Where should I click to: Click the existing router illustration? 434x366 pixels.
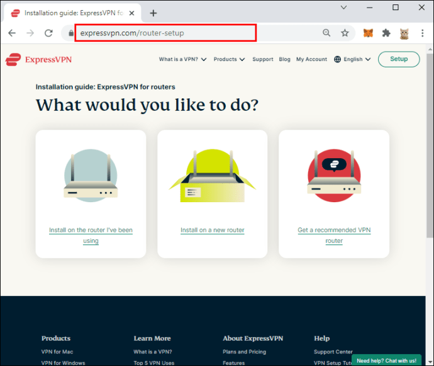(91, 176)
